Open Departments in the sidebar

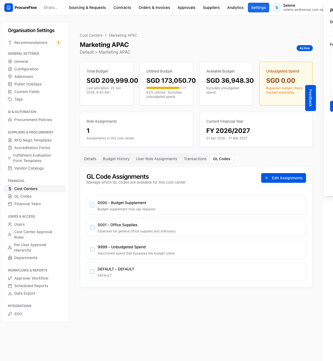35,258
